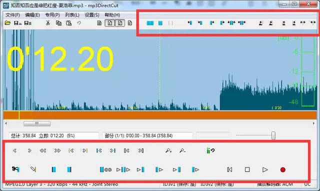Click the green pause detection icon
This screenshot has height=191, width=320.
coord(210,150)
